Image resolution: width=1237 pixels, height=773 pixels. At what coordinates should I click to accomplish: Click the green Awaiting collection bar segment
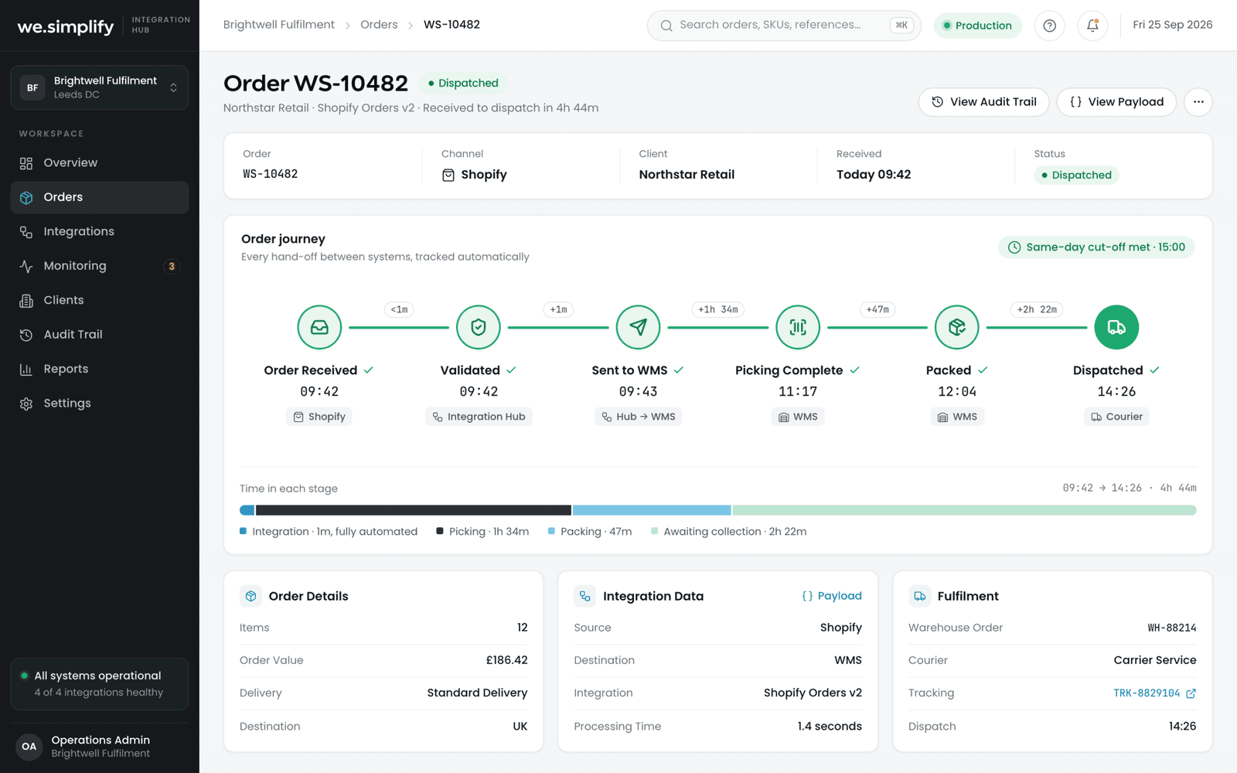(964, 510)
